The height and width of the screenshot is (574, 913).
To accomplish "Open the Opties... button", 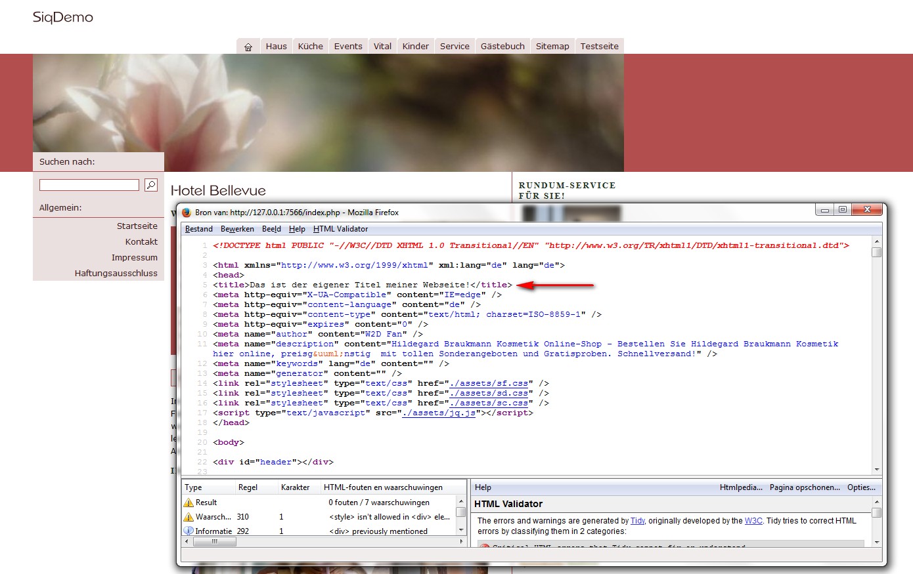I will pyautogui.click(x=862, y=487).
